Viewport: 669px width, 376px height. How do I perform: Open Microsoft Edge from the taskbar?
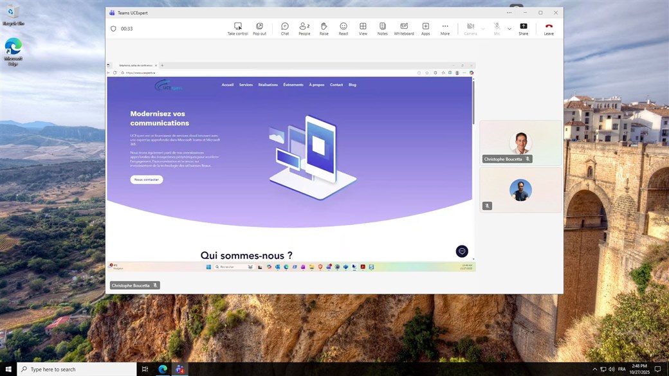tap(163, 369)
